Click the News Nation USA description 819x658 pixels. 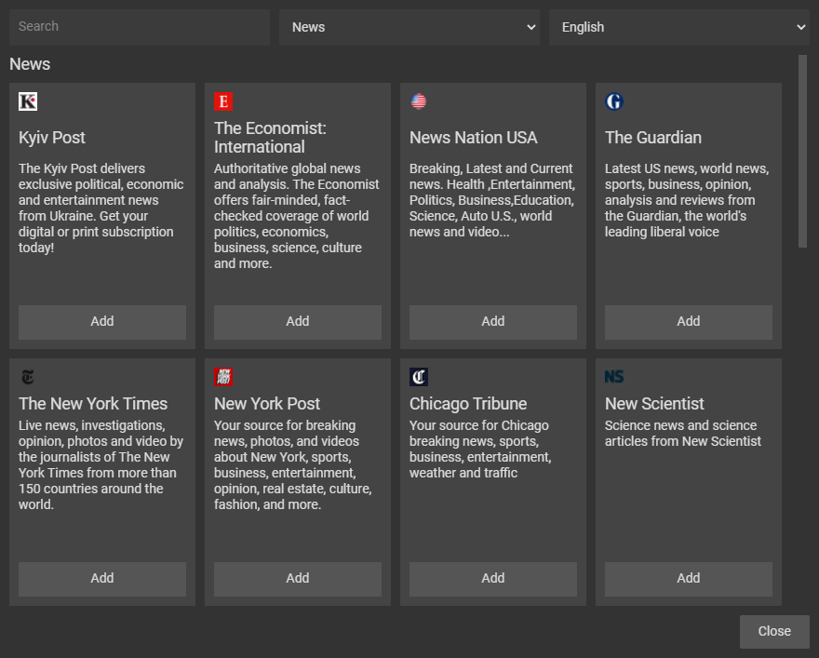492,200
